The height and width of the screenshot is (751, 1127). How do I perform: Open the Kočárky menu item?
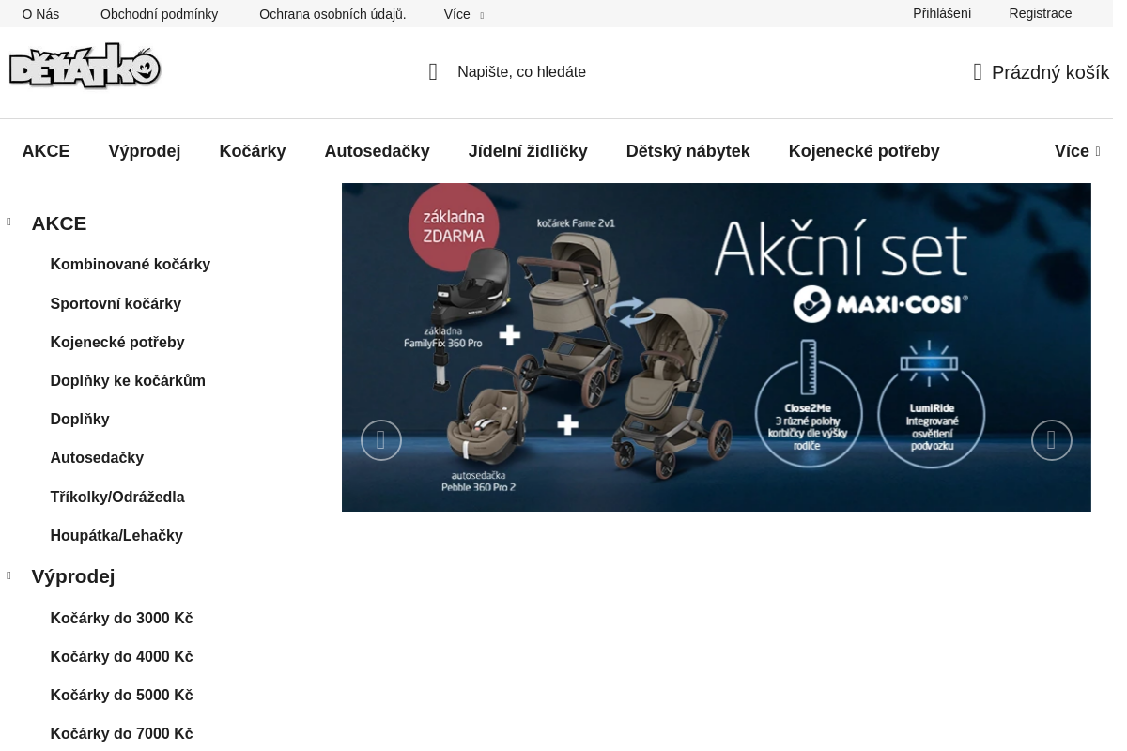(x=253, y=151)
